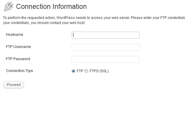185x125 pixels.
Task: Click 'FTP credentials' in the description text
Action: point(173,18)
